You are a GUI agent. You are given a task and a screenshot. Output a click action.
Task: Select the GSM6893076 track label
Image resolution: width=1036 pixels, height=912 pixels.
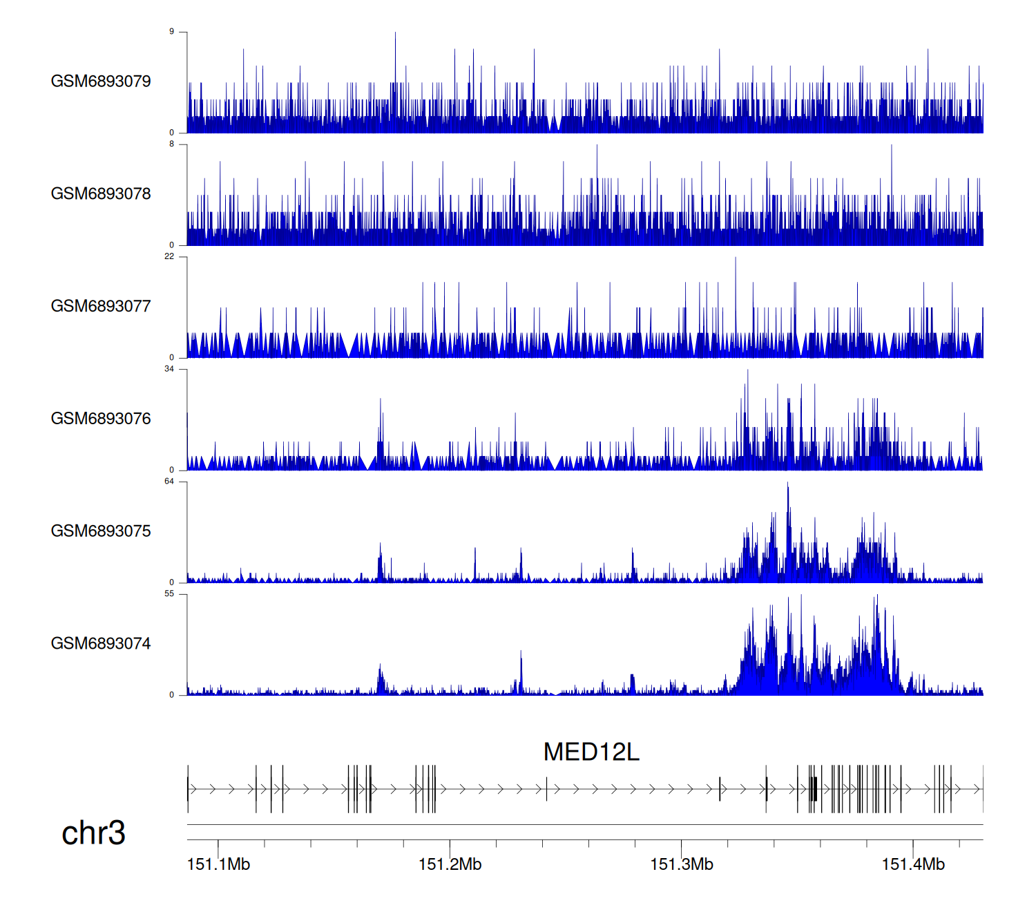coord(101,419)
